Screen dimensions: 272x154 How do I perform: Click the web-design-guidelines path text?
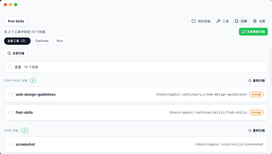[x=201, y=94]
